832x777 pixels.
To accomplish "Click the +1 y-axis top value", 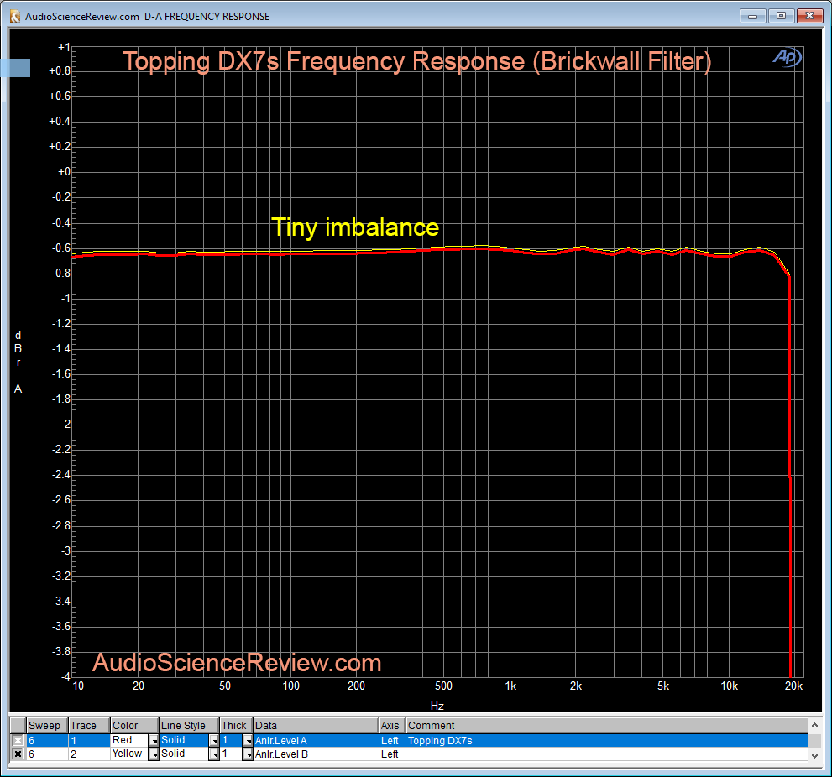I will click(64, 48).
